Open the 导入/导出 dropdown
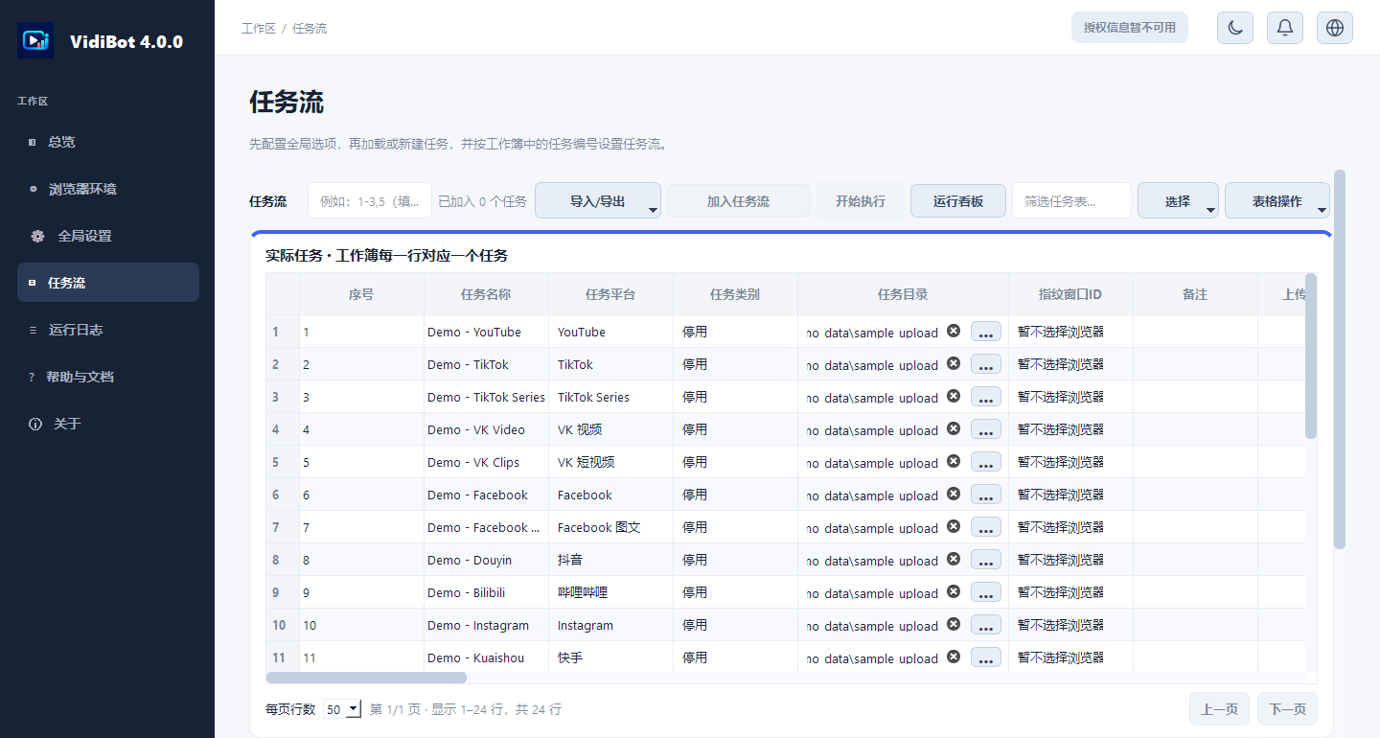This screenshot has height=738, width=1380. click(x=598, y=201)
